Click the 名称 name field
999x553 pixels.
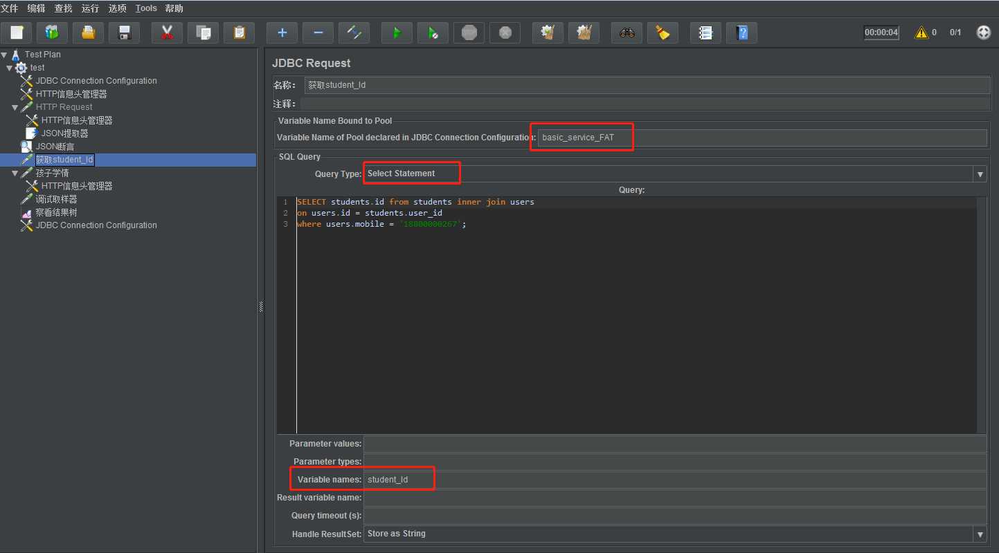coord(647,85)
